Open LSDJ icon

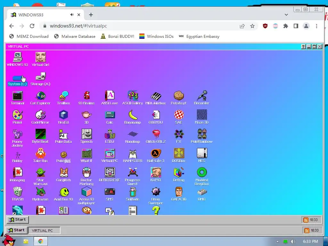110,136
